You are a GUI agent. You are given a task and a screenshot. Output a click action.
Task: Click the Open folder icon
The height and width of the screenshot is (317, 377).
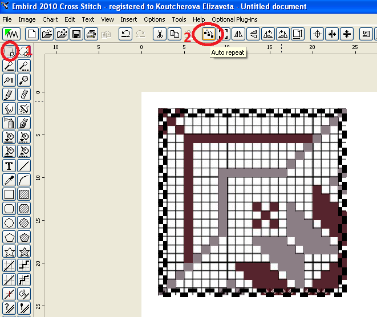tap(47, 34)
